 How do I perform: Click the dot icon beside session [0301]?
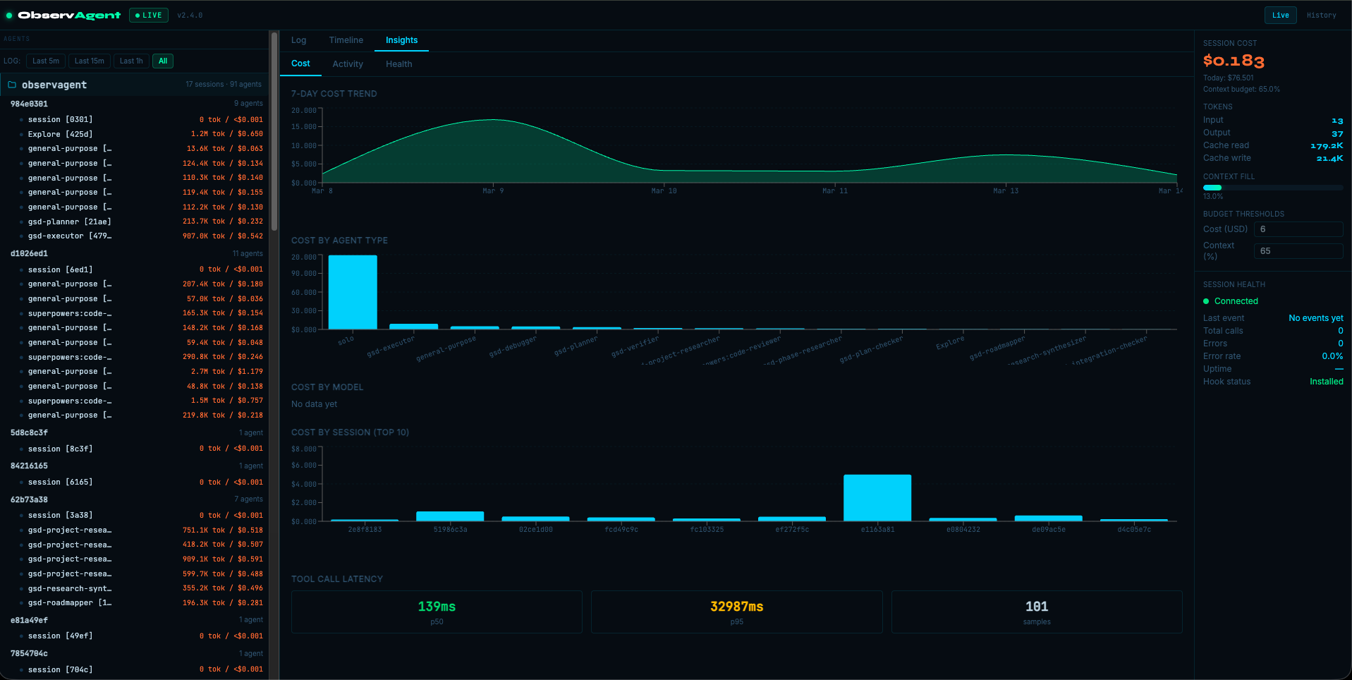point(21,119)
